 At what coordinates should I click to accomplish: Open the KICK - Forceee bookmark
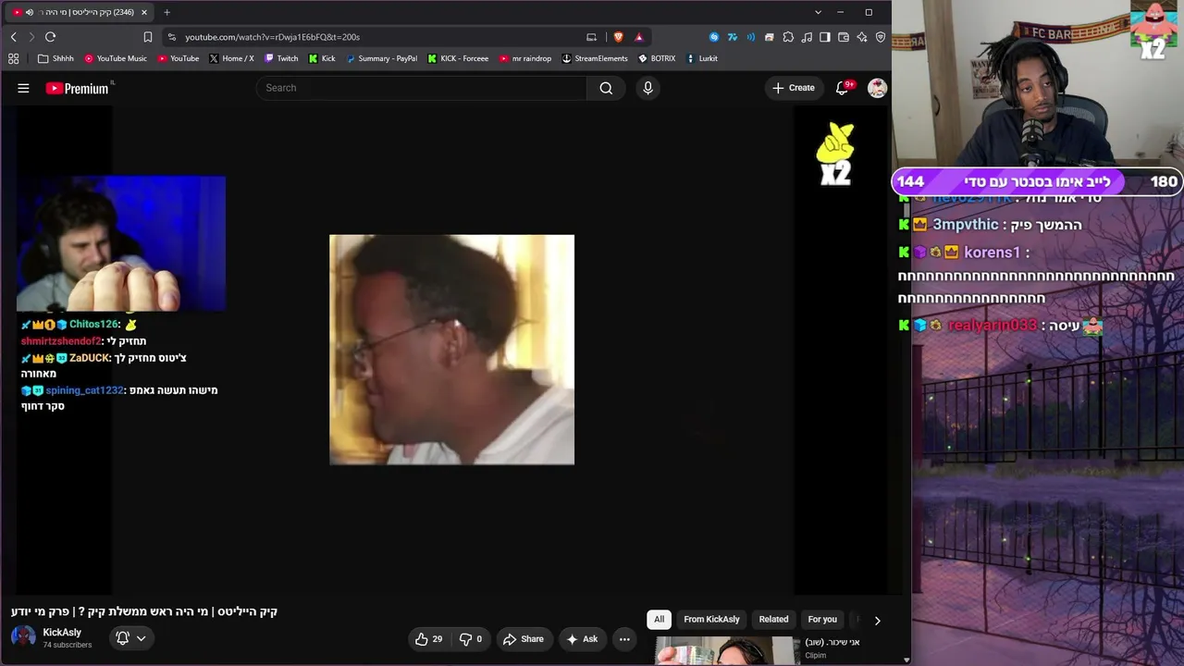pyautogui.click(x=457, y=58)
